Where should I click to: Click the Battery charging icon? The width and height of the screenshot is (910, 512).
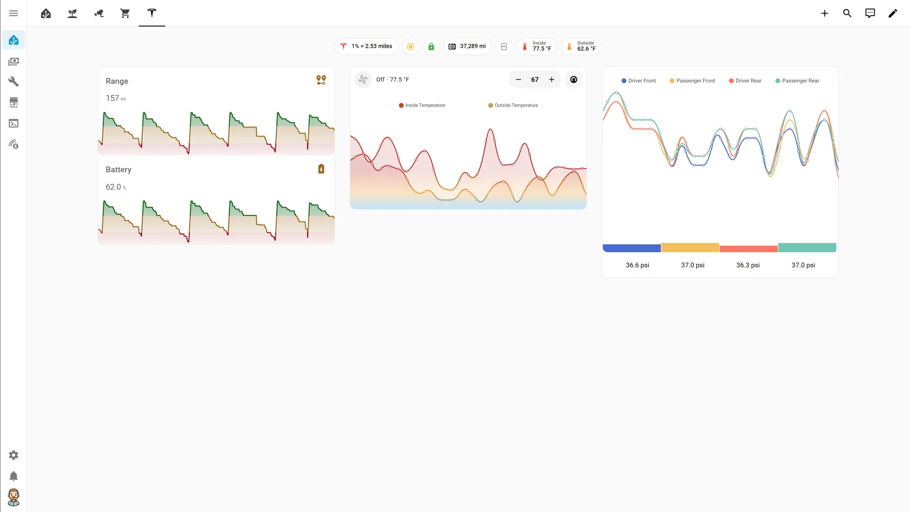coord(321,169)
